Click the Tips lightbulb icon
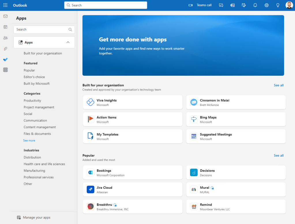The image size is (295, 224). (x=278, y=5)
